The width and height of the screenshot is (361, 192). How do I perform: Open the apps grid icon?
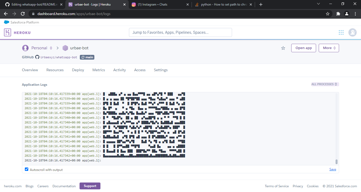341,32
